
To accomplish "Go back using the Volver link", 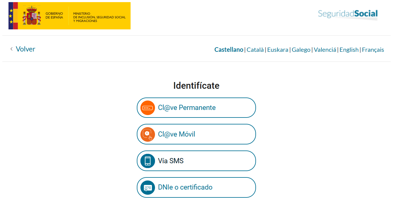I will 26,49.
